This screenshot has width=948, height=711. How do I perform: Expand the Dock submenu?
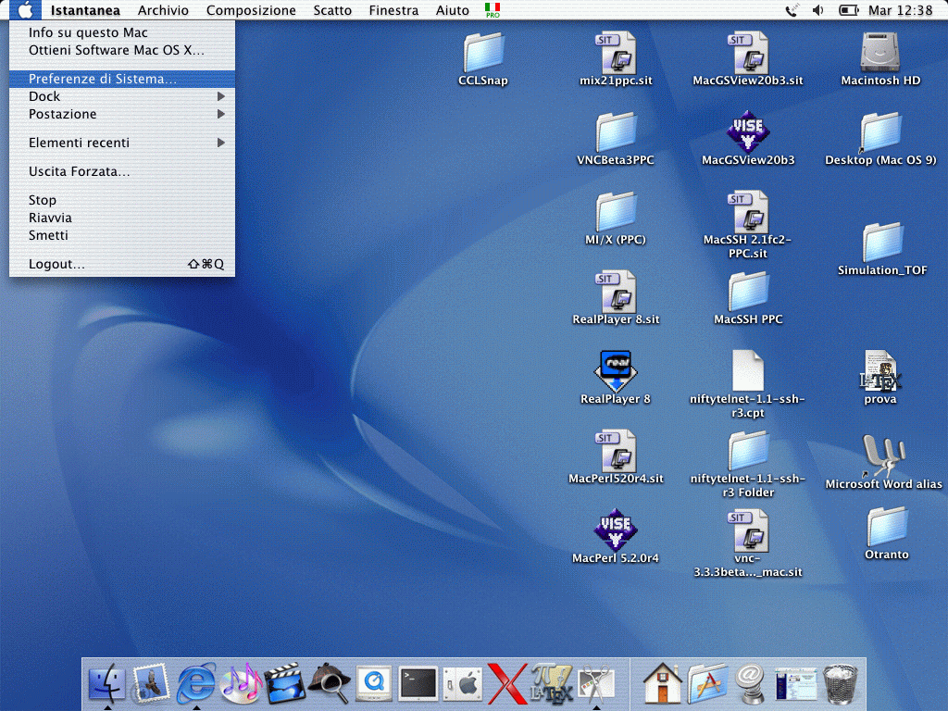pyautogui.click(x=122, y=96)
